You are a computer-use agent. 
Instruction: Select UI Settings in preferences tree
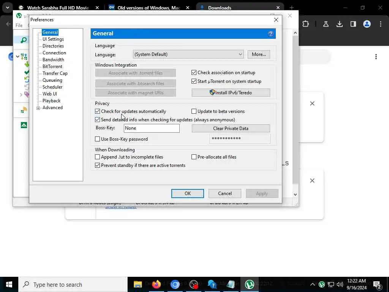[53, 39]
